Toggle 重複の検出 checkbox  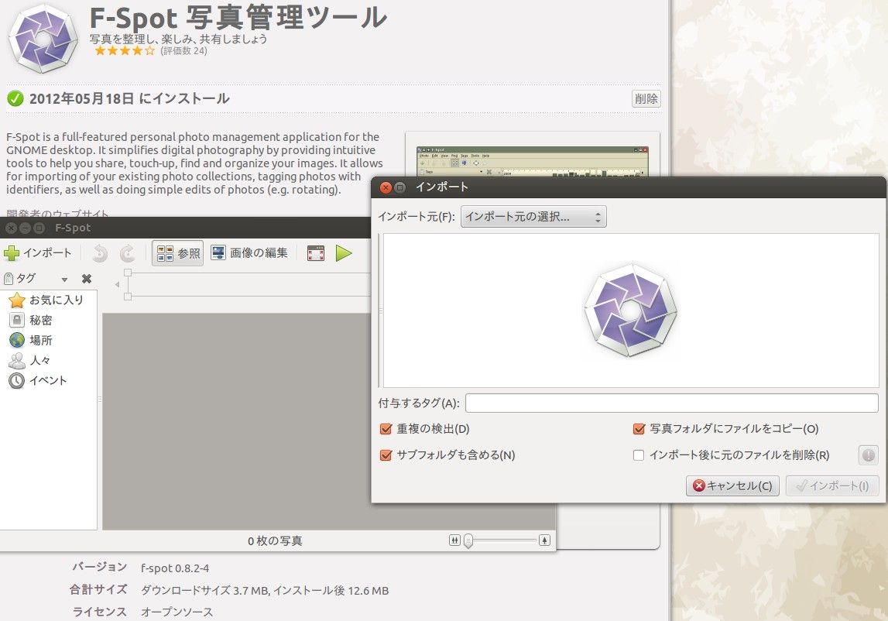(x=386, y=429)
